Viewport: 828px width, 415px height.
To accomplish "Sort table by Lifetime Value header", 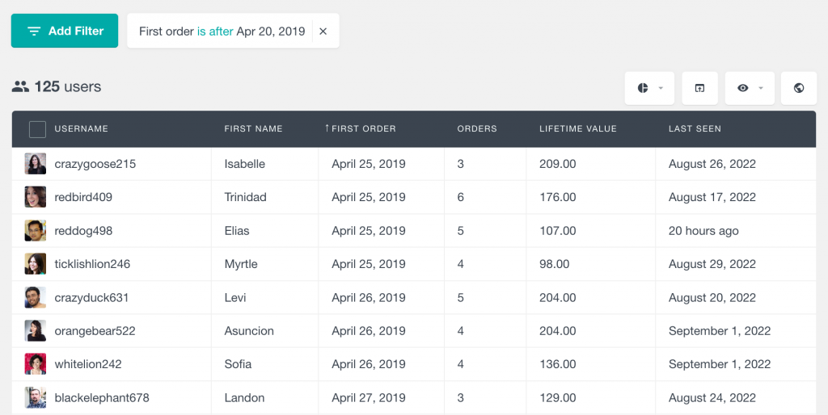I will (577, 129).
